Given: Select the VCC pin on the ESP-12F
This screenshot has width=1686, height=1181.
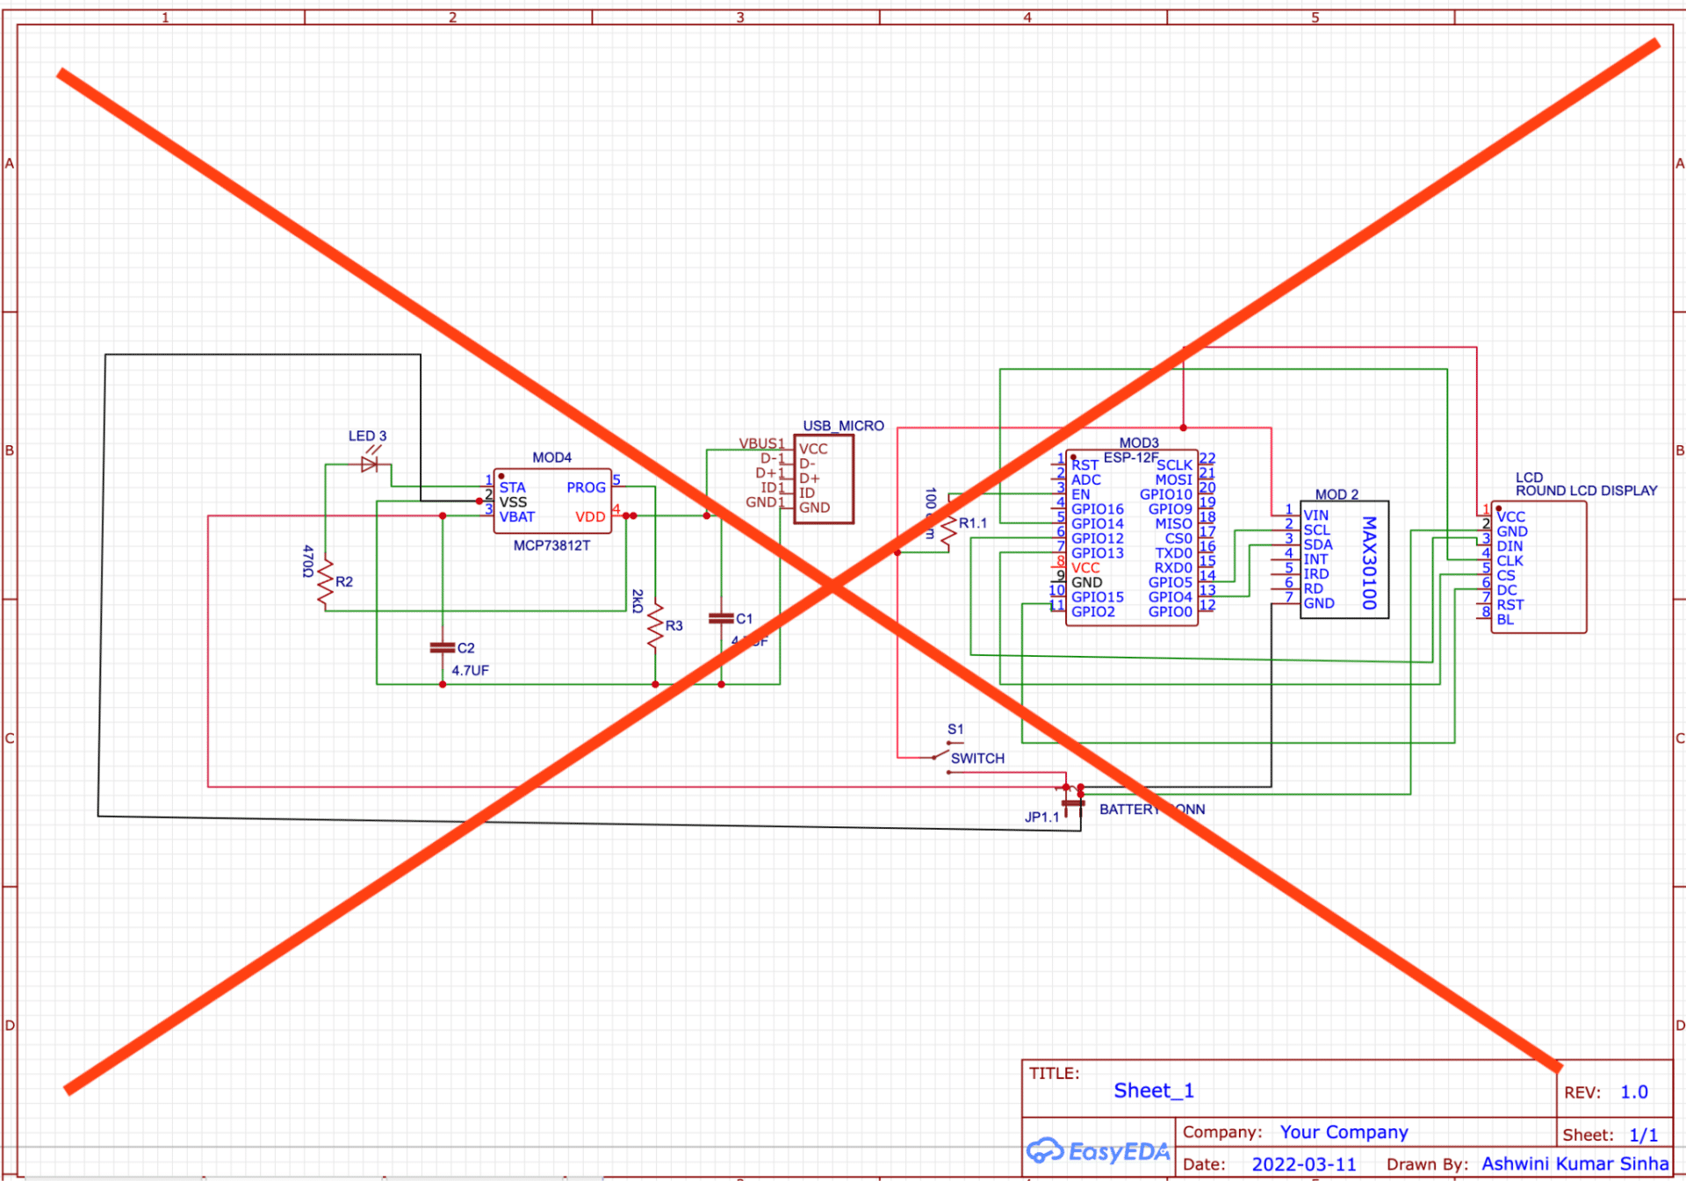Looking at the screenshot, I should point(1086,567).
